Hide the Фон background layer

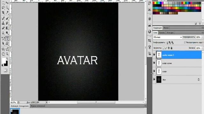pyautogui.click(x=154, y=79)
